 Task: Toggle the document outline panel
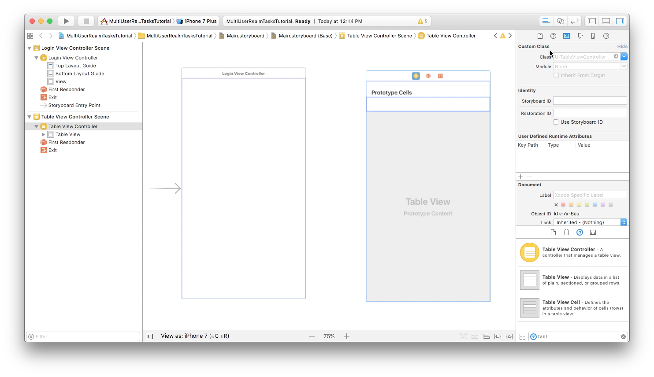[150, 336]
